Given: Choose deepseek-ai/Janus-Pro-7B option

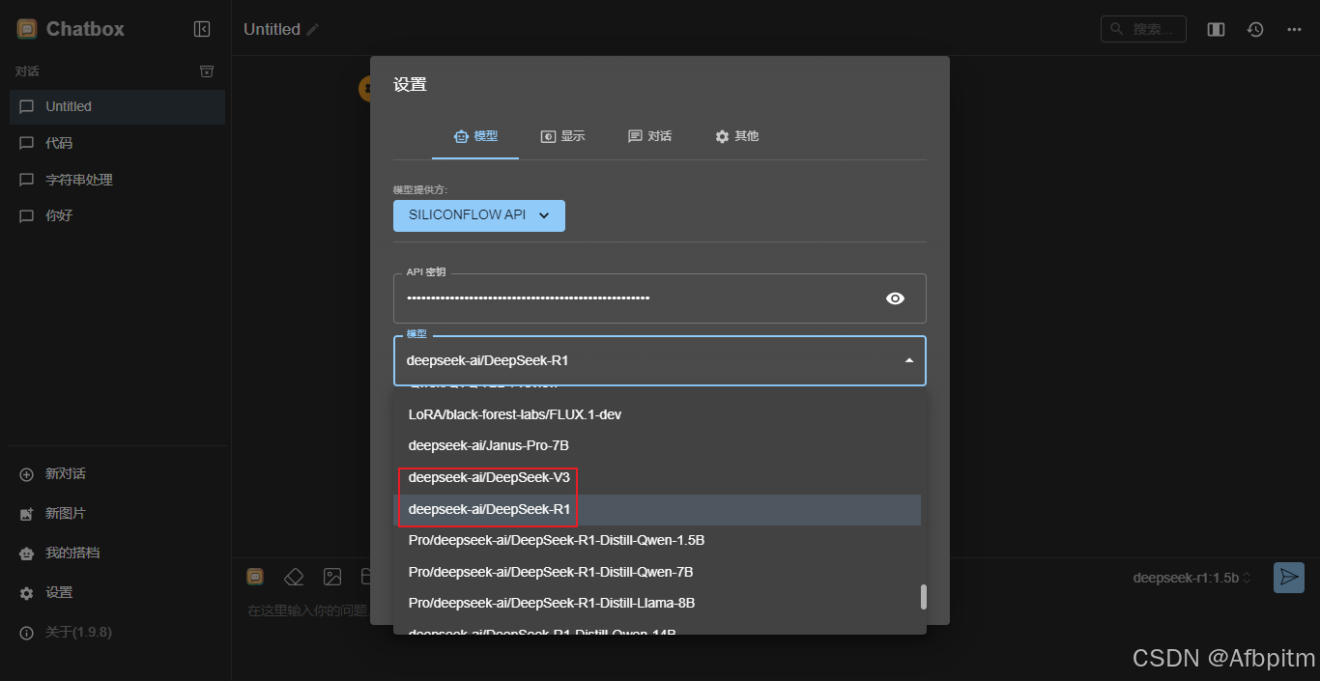Looking at the screenshot, I should (x=657, y=446).
